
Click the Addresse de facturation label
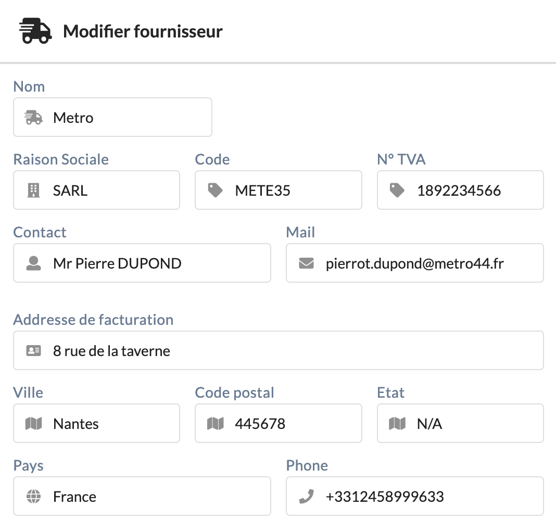93,320
